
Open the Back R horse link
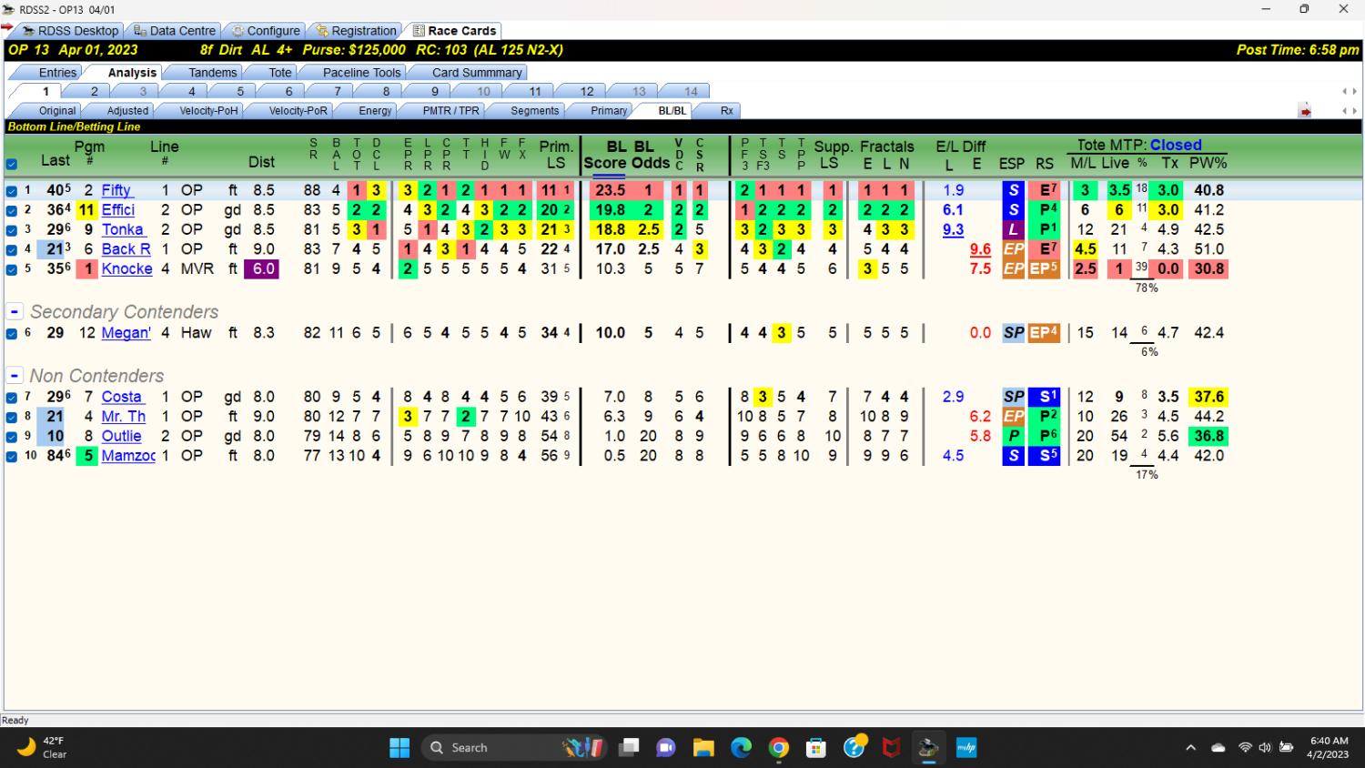(126, 248)
